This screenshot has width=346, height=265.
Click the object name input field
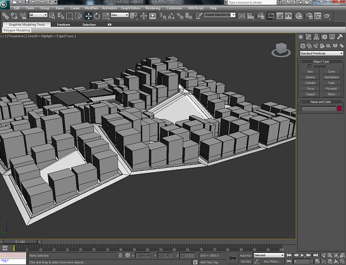click(318, 108)
